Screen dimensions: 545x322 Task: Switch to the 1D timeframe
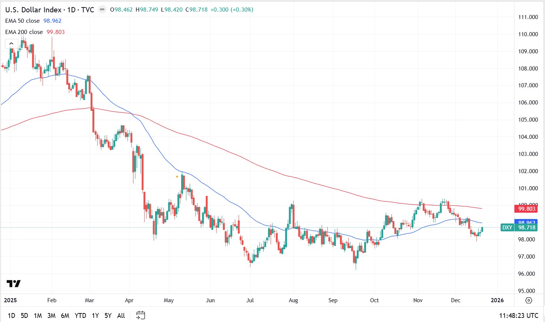11,315
